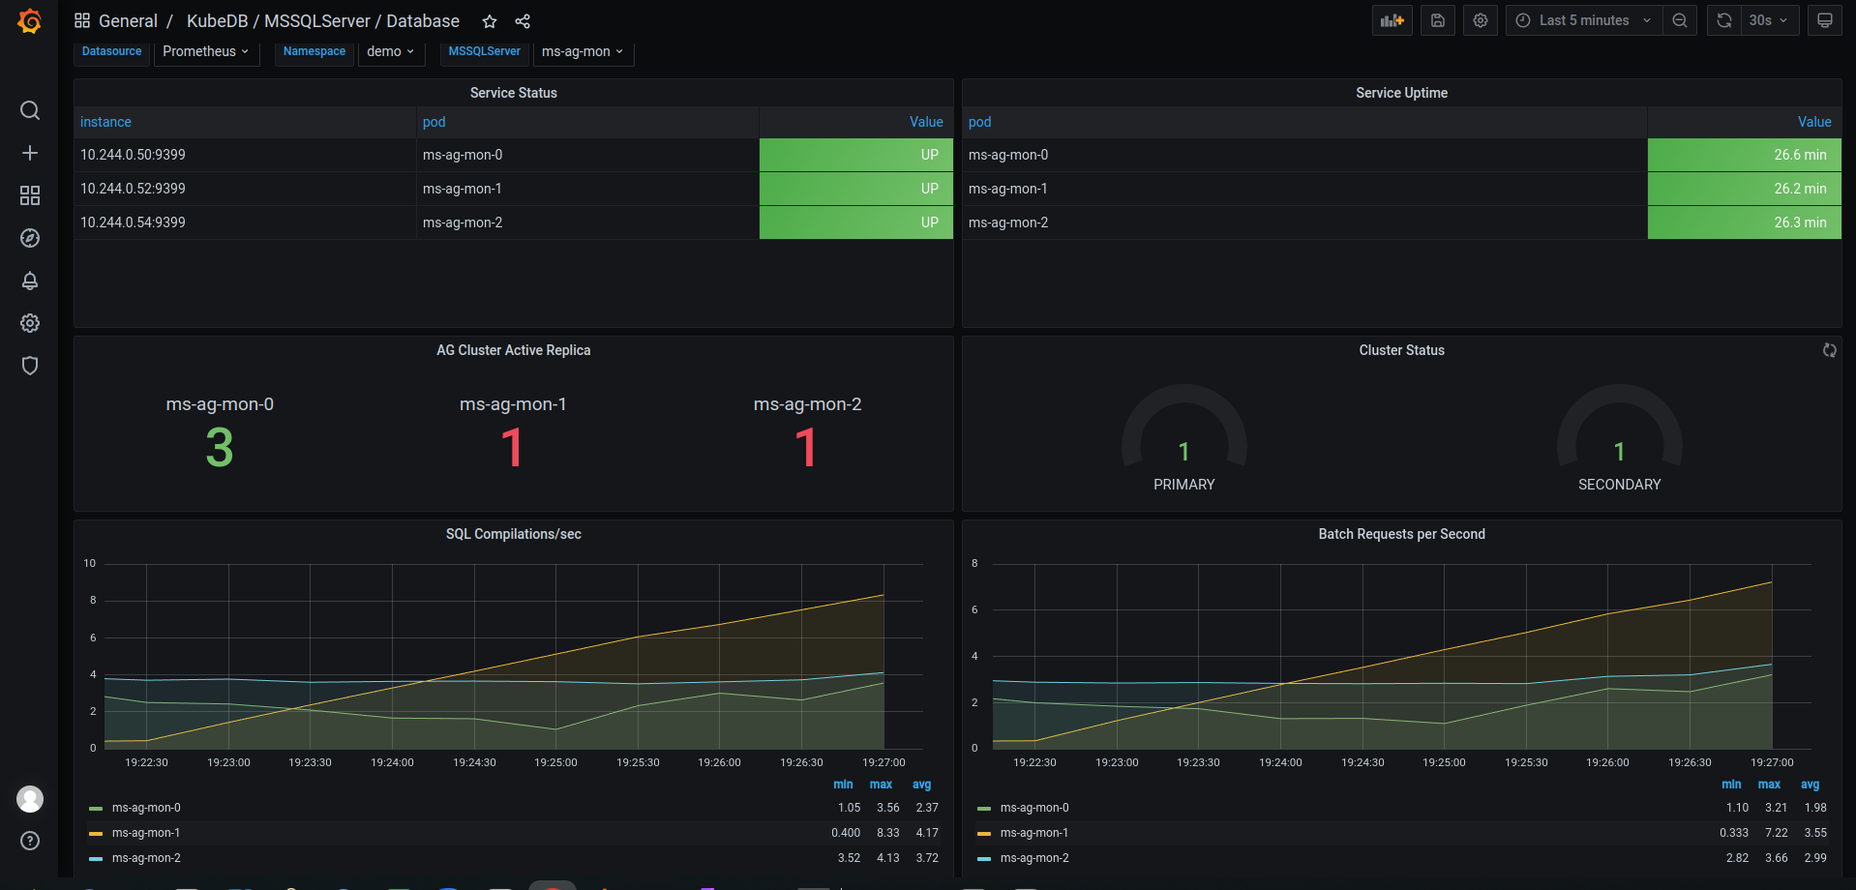Open the SQL Compilations/sec panel menu
Viewport: 1856px width, 890px height.
tap(514, 534)
